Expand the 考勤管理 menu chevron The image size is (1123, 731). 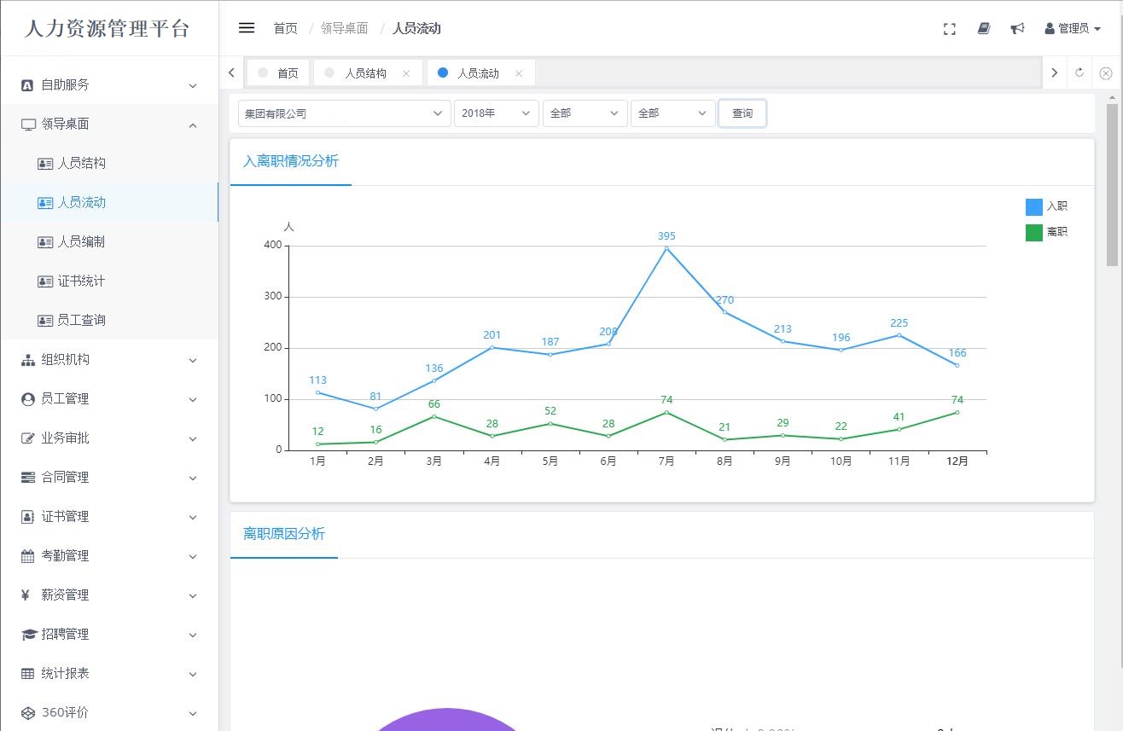click(193, 556)
